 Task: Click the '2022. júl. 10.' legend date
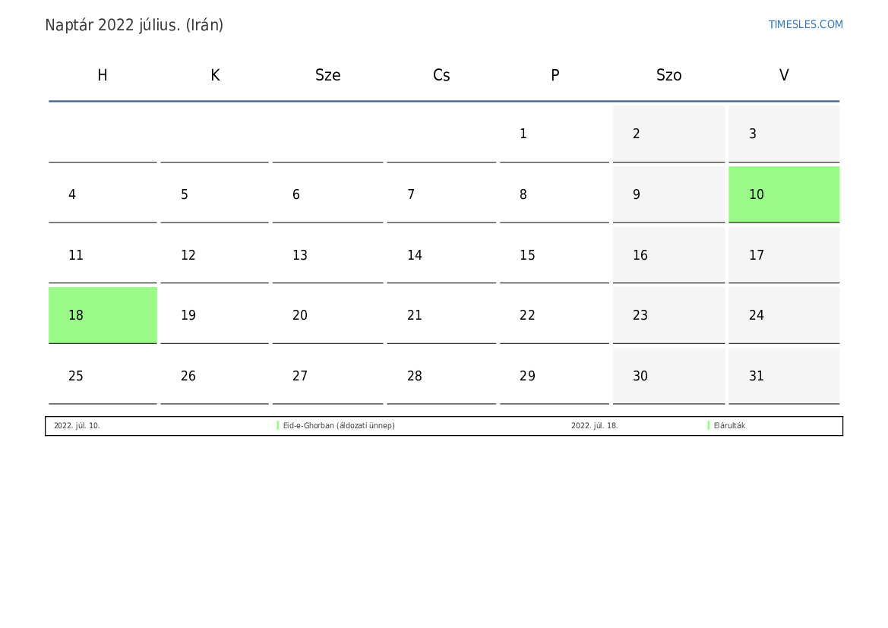(77, 426)
